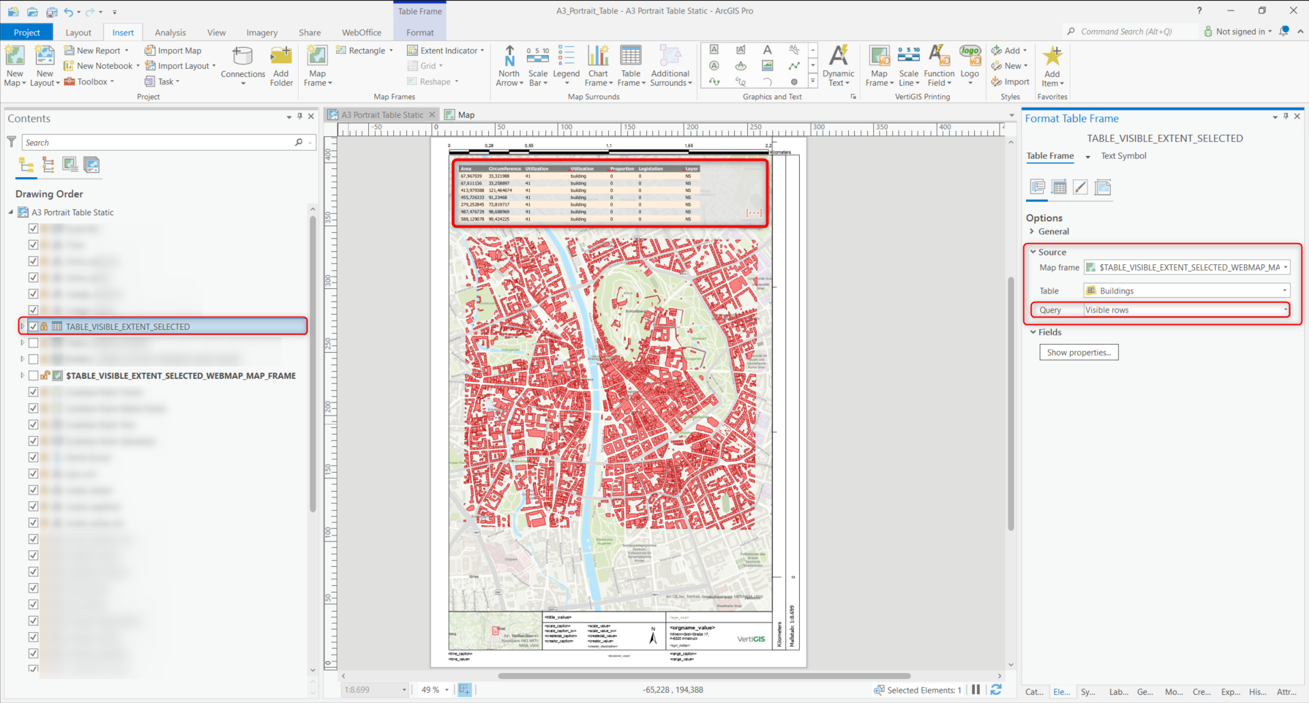Uncheck the TABLE_VISIBLE_EXTENT_SELECTED layer visibility
The image size is (1309, 703).
[x=33, y=326]
